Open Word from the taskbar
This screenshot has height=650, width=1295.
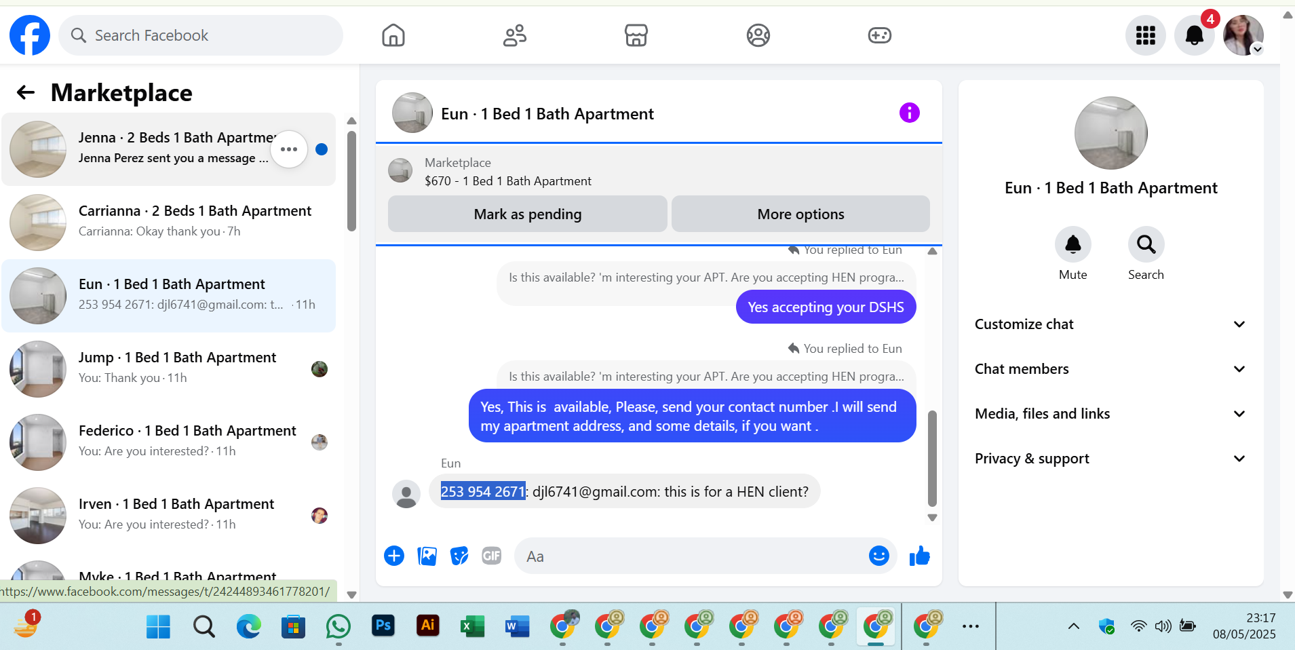(x=518, y=626)
